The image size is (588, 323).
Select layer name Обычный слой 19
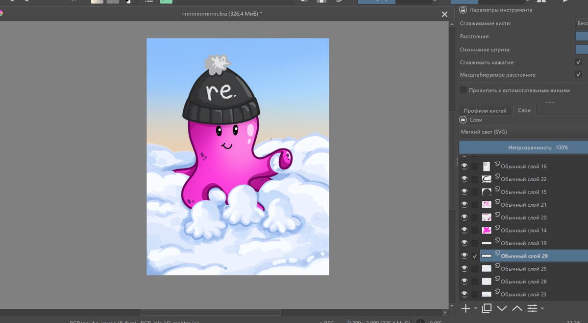coord(523,243)
